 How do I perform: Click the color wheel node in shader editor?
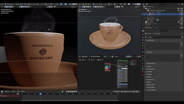[x=107, y=67]
